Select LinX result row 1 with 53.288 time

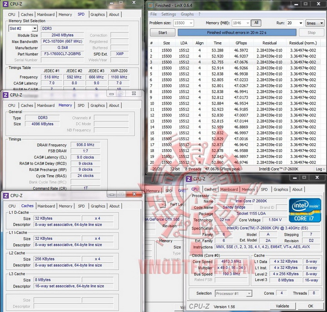(234, 50)
